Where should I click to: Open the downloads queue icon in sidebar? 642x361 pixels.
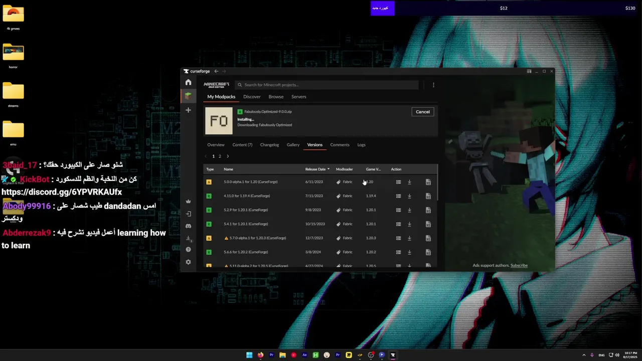(x=188, y=238)
